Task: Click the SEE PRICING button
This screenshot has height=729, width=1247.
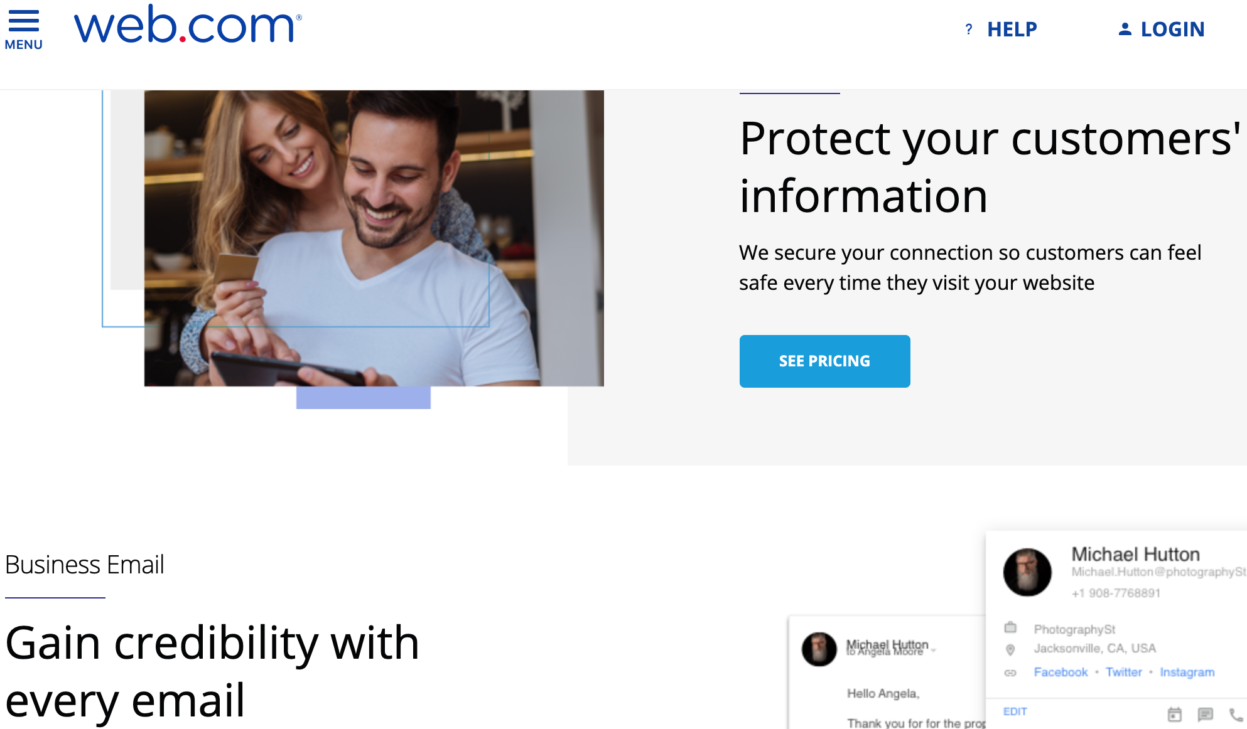Action: [824, 361]
